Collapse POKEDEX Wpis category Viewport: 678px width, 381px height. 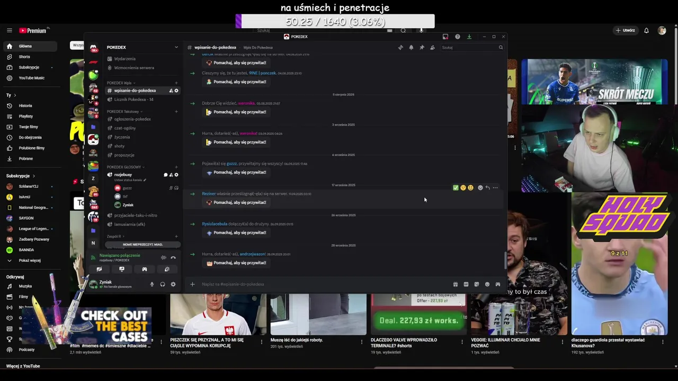tap(120, 83)
